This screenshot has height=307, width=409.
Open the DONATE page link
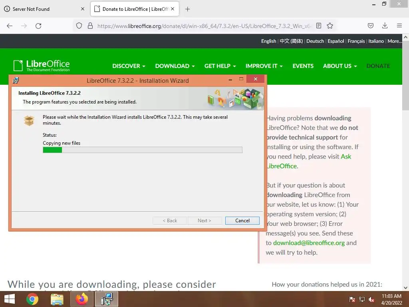tap(378, 66)
